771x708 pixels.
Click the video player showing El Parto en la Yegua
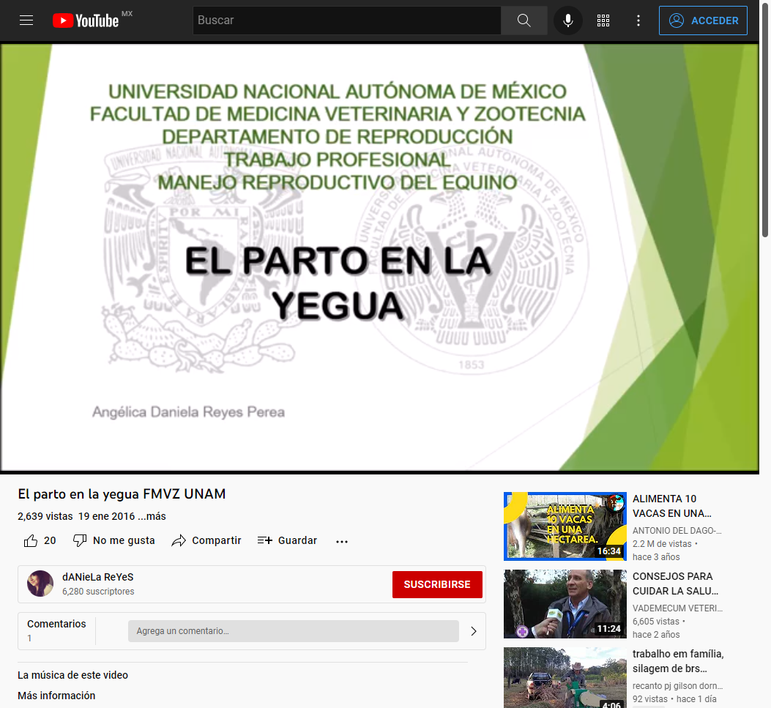(x=379, y=257)
